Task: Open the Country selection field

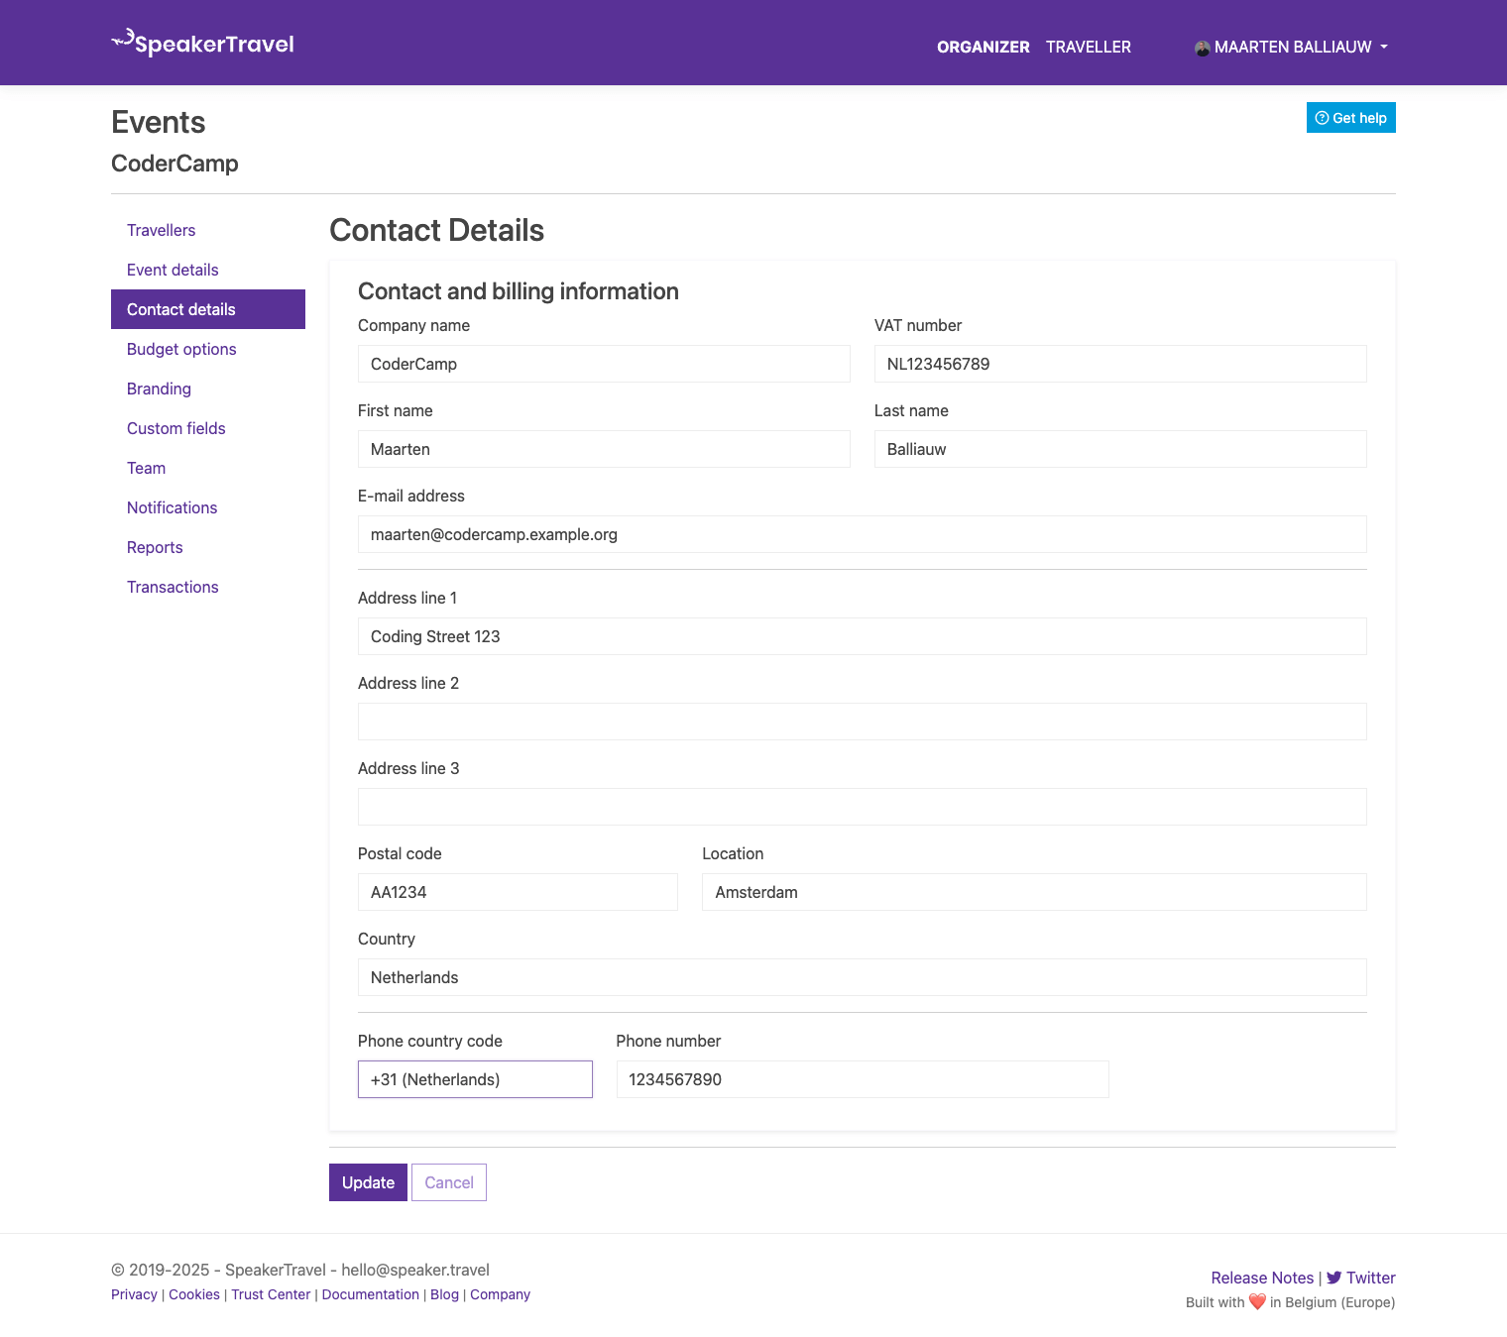Action: click(863, 977)
